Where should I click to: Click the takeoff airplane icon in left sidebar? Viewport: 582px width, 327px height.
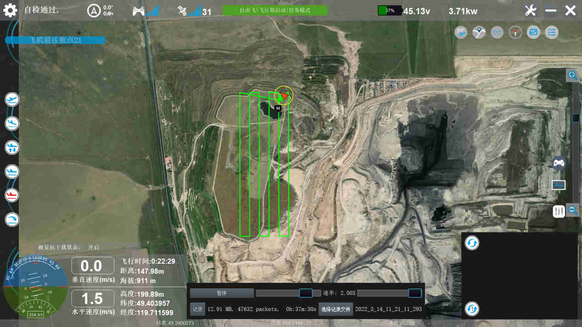pos(12,100)
